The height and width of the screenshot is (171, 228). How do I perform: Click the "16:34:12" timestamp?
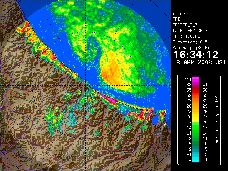click(196, 55)
